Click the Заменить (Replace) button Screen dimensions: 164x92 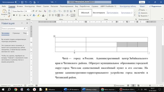point(143,13)
